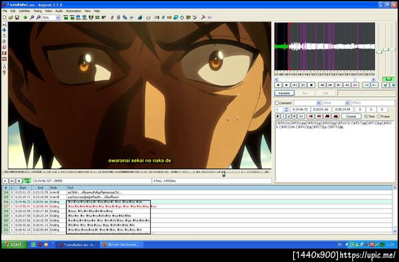Open the Subtitles menu

[x=25, y=11]
